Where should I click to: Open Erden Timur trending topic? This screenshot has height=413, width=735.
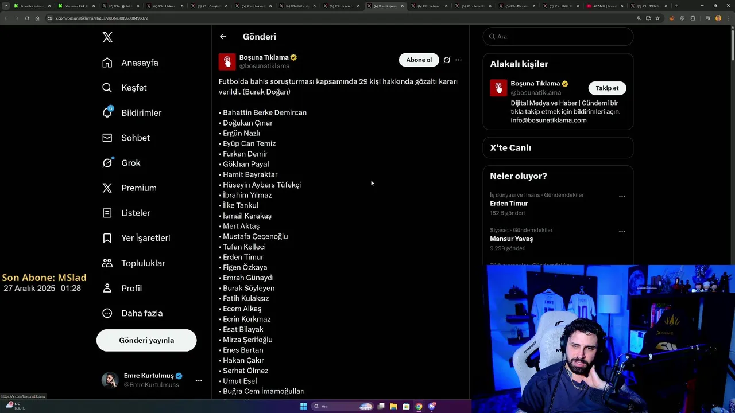click(509, 204)
